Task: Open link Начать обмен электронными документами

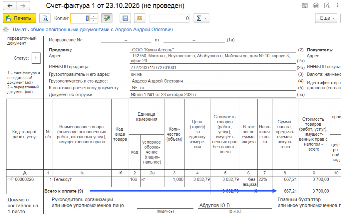Action: tap(93, 29)
